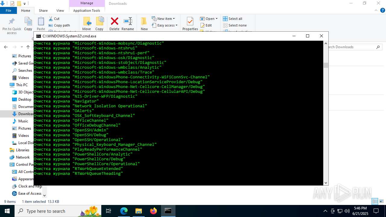Switch to large icons view button
The image size is (386, 217).
click(381, 201)
